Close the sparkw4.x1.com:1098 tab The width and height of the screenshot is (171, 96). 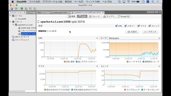(103, 13)
